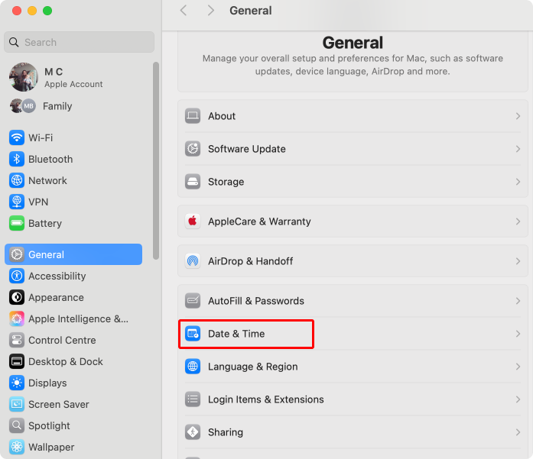
Task: Go back with the toolbar back arrow
Action: pos(184,11)
